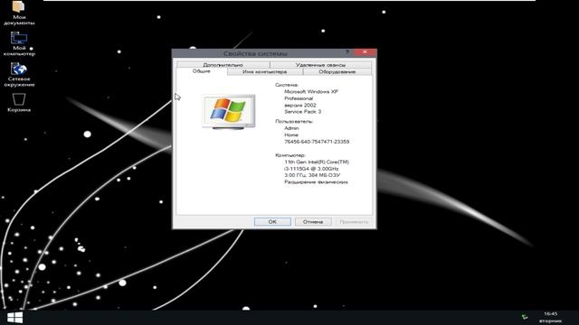Viewport: 579px width, 325px height.
Task: Click the версия 2002 line
Action: (300, 105)
